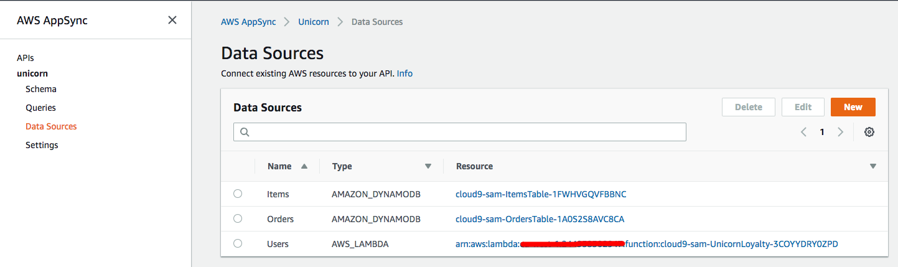898x267 pixels.
Task: Click AMAZON_DYNAMODB in the Items row
Action: point(376,194)
